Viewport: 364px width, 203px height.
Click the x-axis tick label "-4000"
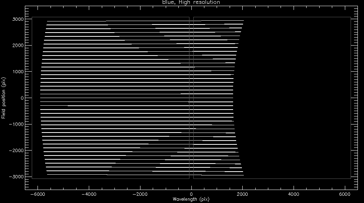tap(89, 194)
